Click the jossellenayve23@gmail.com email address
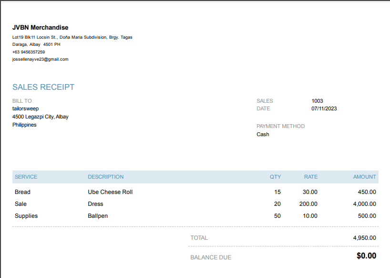This screenshot has height=278, width=390. pos(41,59)
